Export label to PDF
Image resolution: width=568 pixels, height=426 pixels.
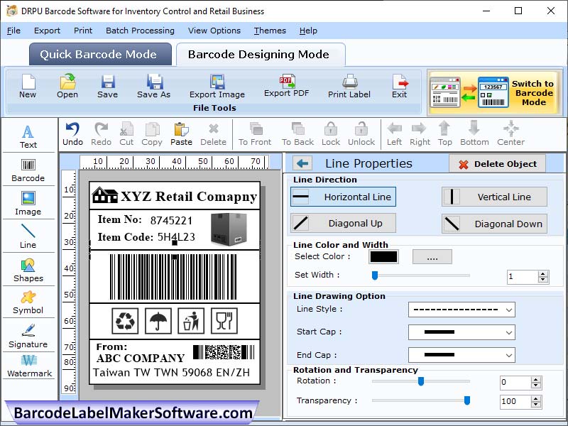(x=287, y=85)
